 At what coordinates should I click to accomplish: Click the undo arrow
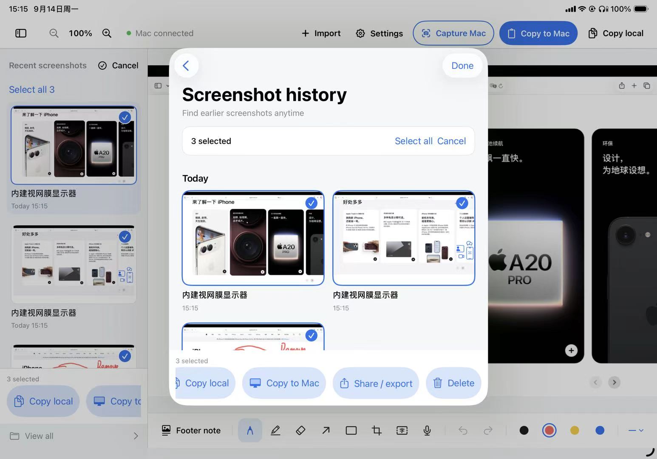click(x=463, y=431)
